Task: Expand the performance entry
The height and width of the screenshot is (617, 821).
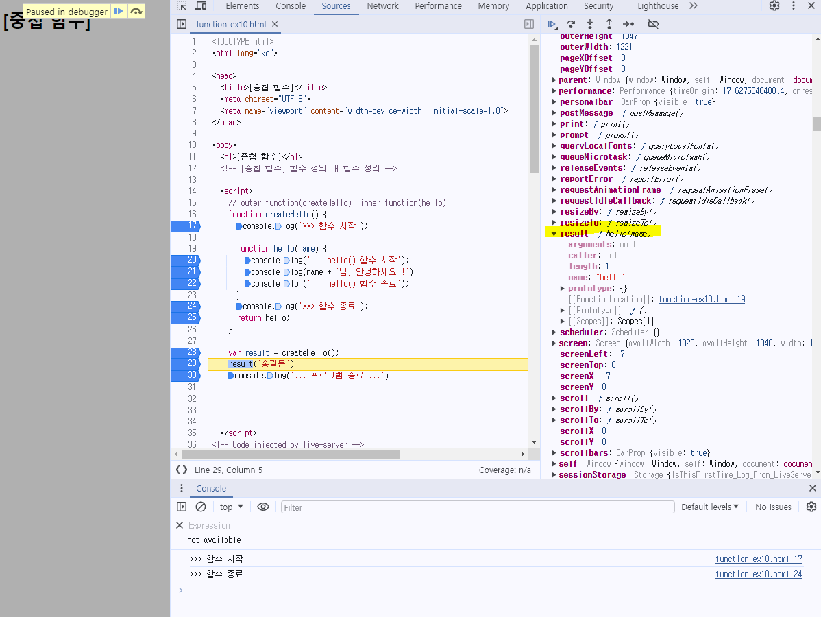Action: click(554, 91)
